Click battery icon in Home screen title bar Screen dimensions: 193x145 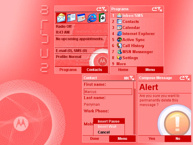tap(99, 9)
